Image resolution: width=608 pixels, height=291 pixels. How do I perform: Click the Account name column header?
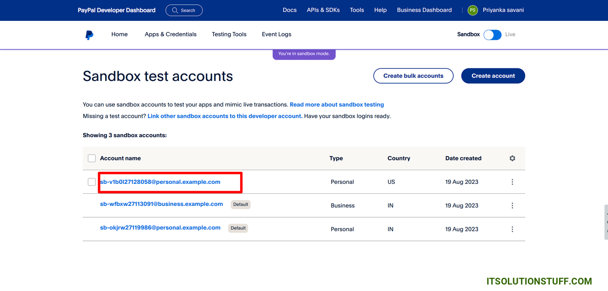tap(120, 158)
